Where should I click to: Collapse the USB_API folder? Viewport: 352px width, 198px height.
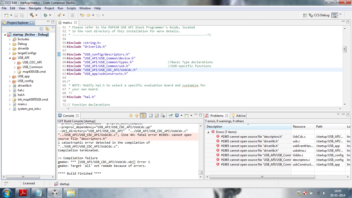pos(10,58)
